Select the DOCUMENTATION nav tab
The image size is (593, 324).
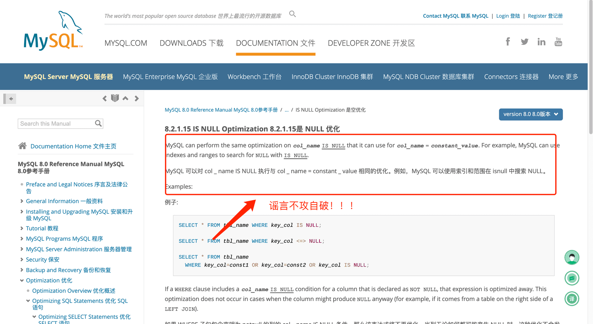276,43
